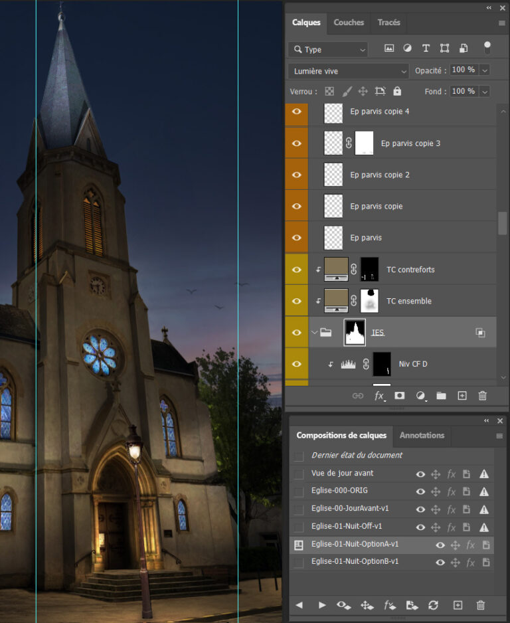The image size is (510, 623).
Task: Switch to the Annotations tab
Action: tap(422, 436)
